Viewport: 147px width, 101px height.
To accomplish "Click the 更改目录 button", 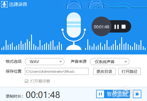I will [x=104, y=72].
